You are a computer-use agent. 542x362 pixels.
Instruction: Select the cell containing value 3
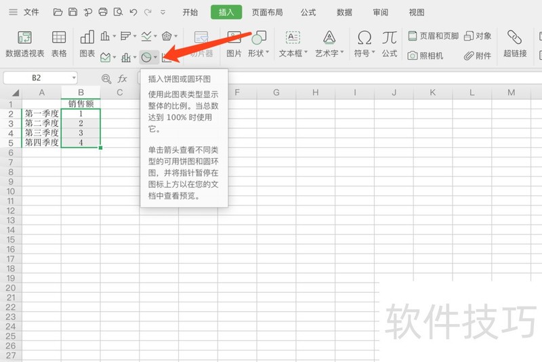coord(81,133)
